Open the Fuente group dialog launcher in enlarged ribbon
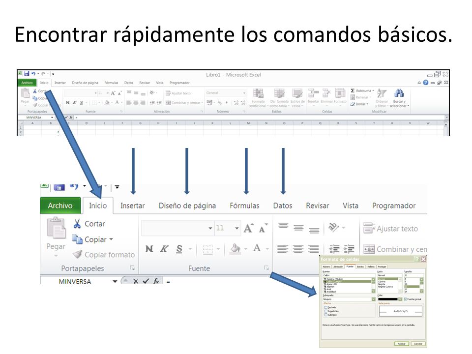This screenshot has width=472, height=354. pyautogui.click(x=266, y=267)
